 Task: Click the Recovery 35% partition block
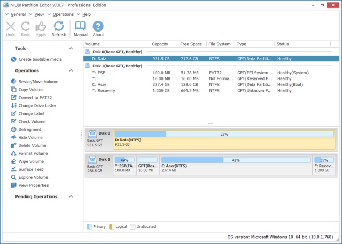click(324, 166)
